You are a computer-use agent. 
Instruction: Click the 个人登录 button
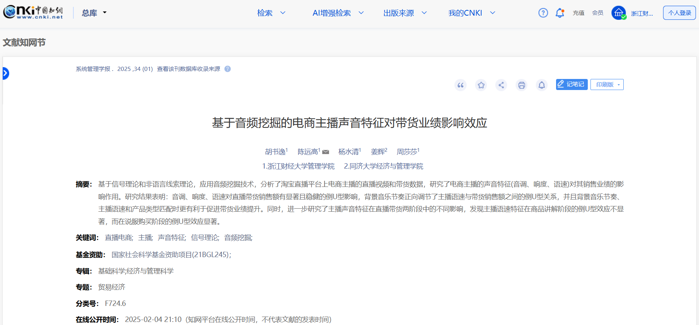point(679,13)
